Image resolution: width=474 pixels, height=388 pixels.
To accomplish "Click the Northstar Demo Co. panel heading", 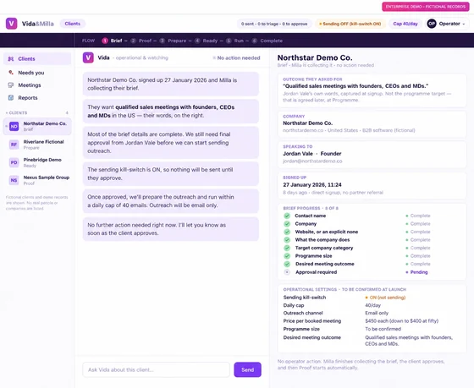I will tap(315, 57).
